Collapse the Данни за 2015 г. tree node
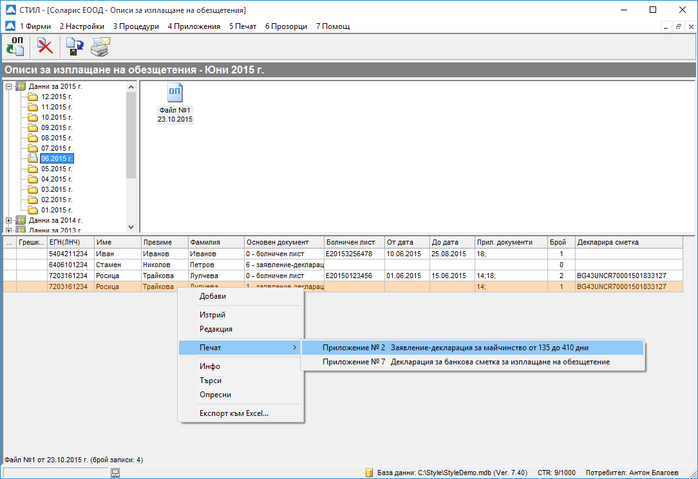Screen dimensions: 698x479 [x=9, y=86]
